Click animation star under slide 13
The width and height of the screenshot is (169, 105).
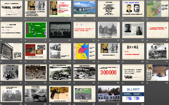[x=123, y=40]
